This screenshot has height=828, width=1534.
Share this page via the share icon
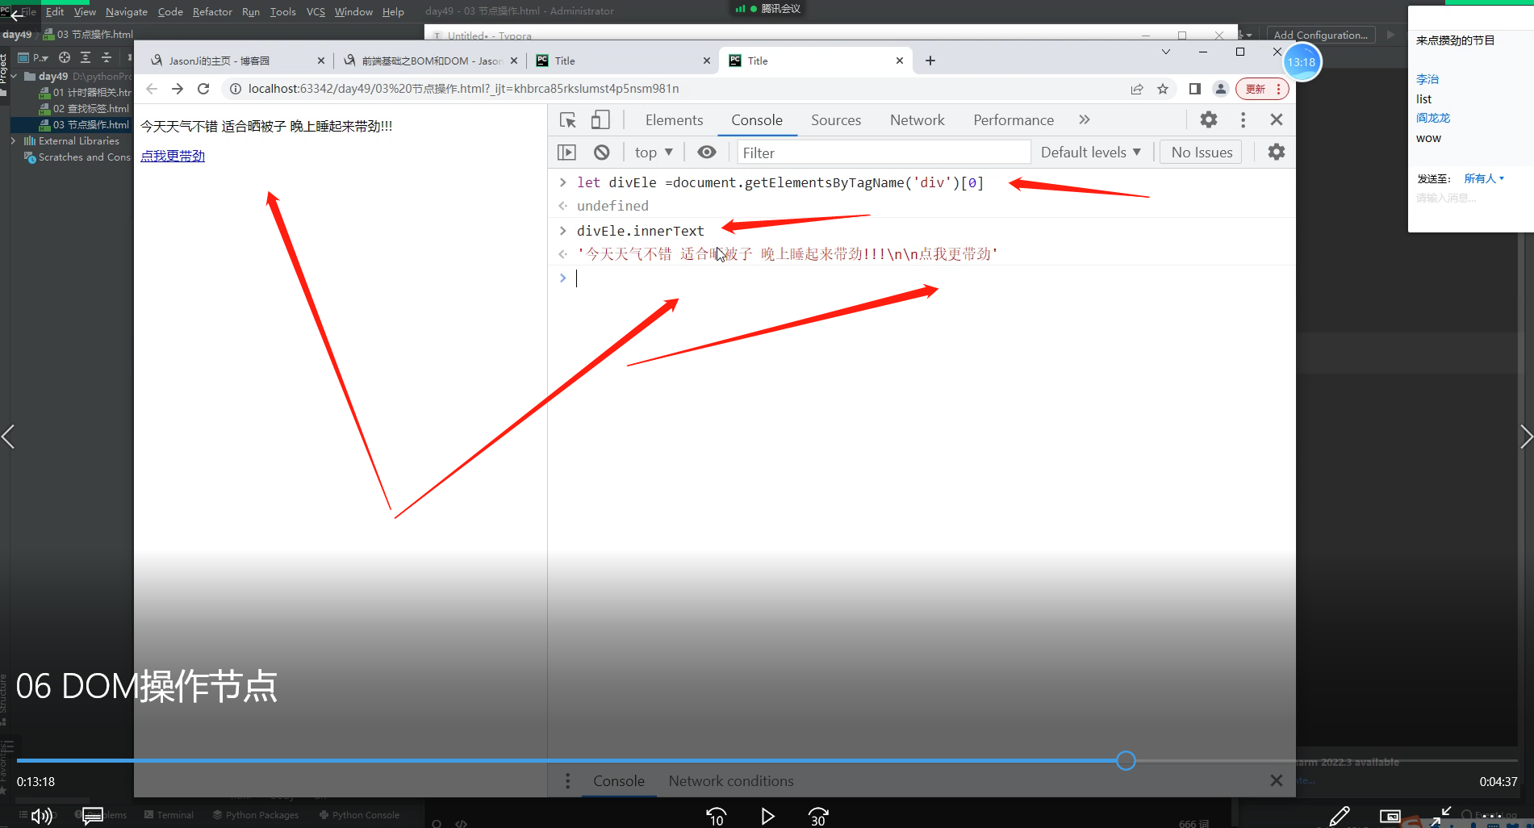(1137, 89)
